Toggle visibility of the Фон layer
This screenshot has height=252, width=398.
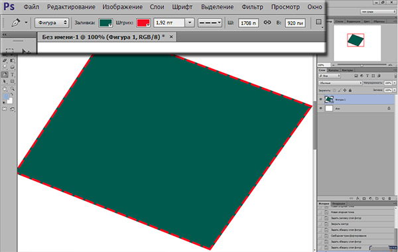pos(320,108)
